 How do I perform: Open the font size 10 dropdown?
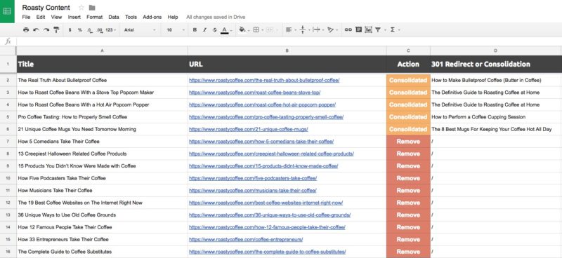pyautogui.click(x=176, y=30)
